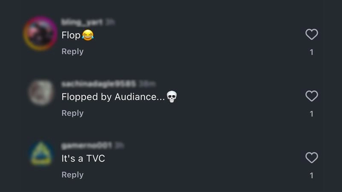Image resolution: width=342 pixels, height=192 pixels.
Task: Like the "Flop" comment with the heart
Action: pos(312,35)
